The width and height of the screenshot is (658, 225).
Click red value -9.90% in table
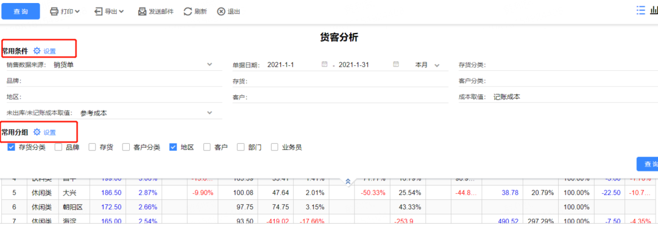coord(203,193)
